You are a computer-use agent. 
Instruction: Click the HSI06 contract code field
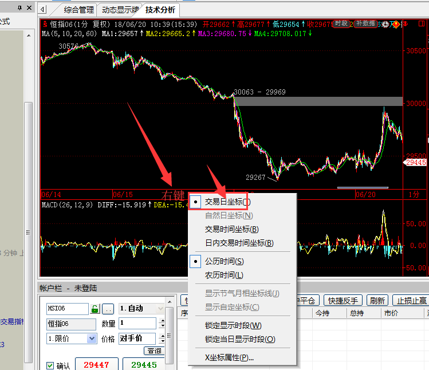(x=68, y=309)
